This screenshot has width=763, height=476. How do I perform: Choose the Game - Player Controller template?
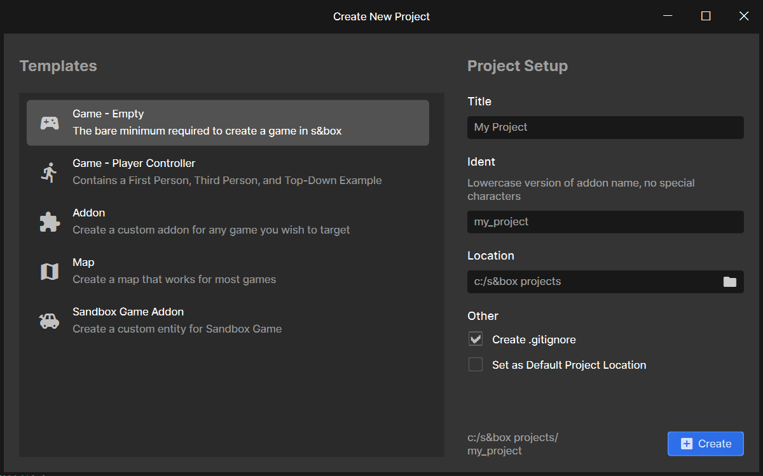228,172
